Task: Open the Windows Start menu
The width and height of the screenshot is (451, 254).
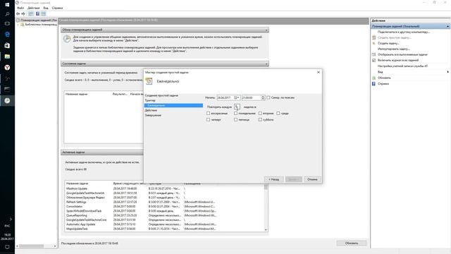Action: pos(7,4)
